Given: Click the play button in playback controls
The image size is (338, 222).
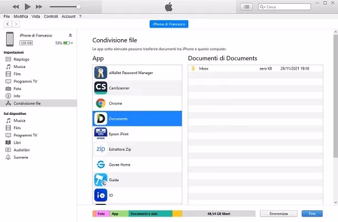Looking at the screenshot, I should (27, 7).
